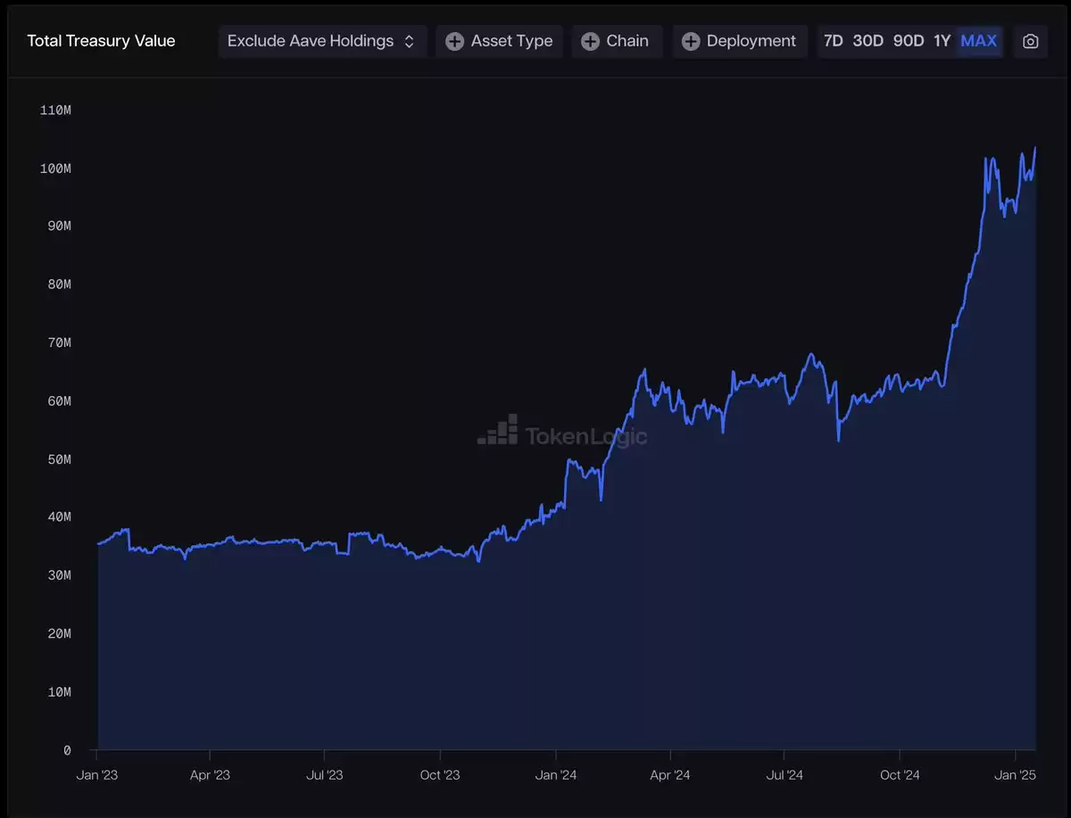Click the Jan '25 x-axis label
This screenshot has width=1071, height=818.
coord(1016,775)
